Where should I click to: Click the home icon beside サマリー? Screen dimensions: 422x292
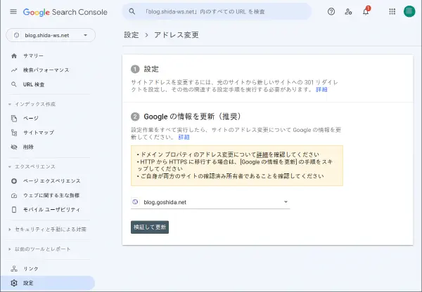click(x=14, y=55)
